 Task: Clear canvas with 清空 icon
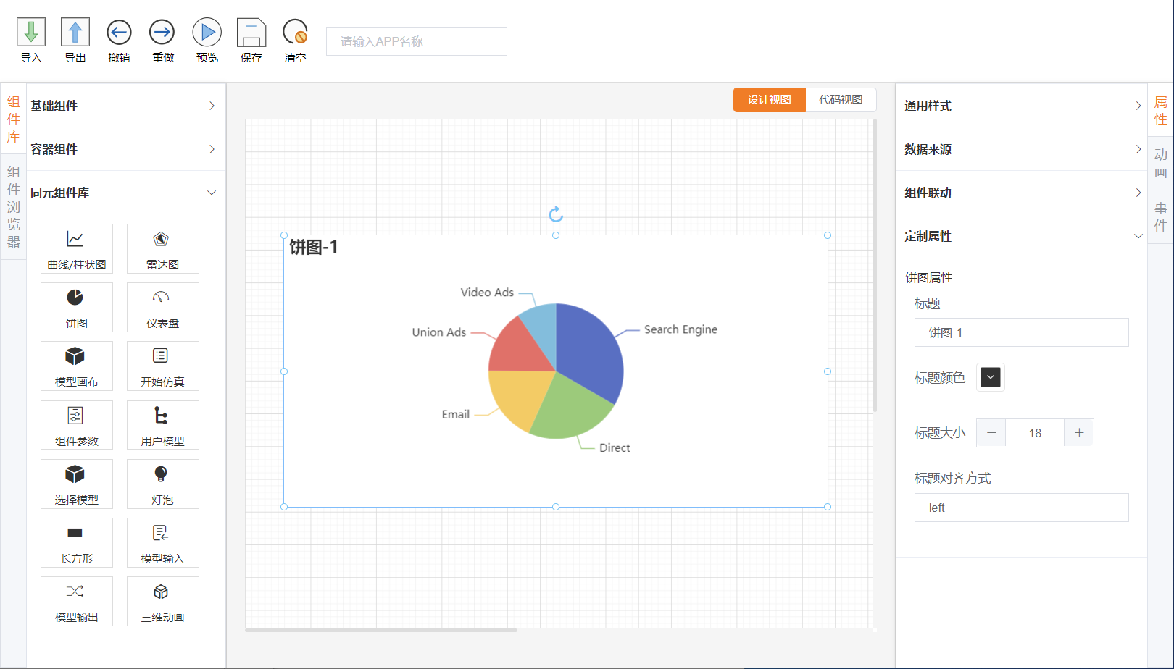coord(295,33)
